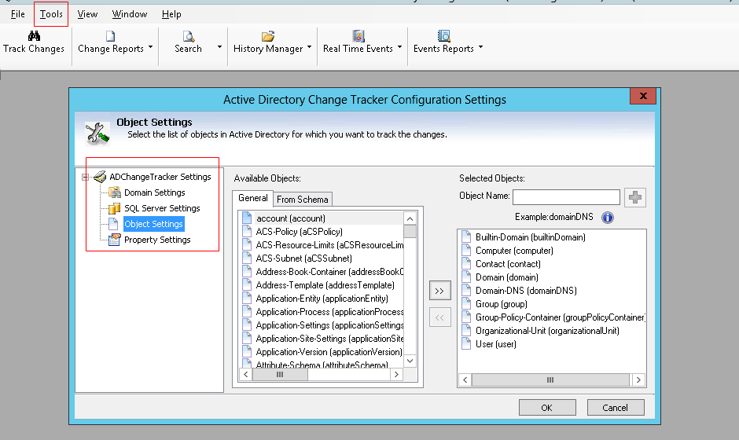Viewport: 739px width, 440px height.
Task: Click the icon beside Builtin-Domain entry
Action: [466, 237]
